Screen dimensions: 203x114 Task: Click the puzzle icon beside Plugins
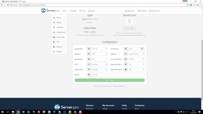point(54,22)
